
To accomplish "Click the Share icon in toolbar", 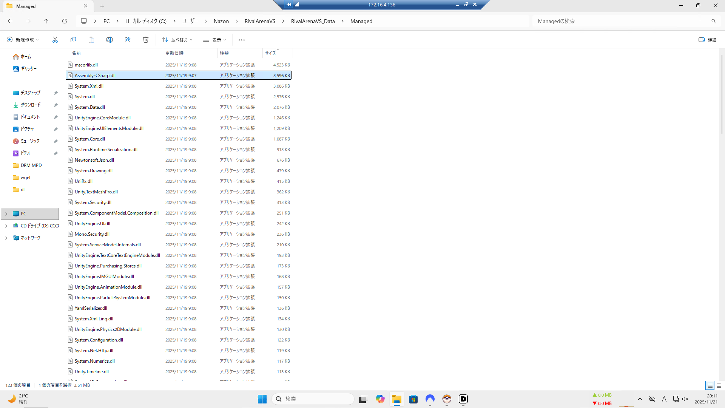I will click(128, 40).
